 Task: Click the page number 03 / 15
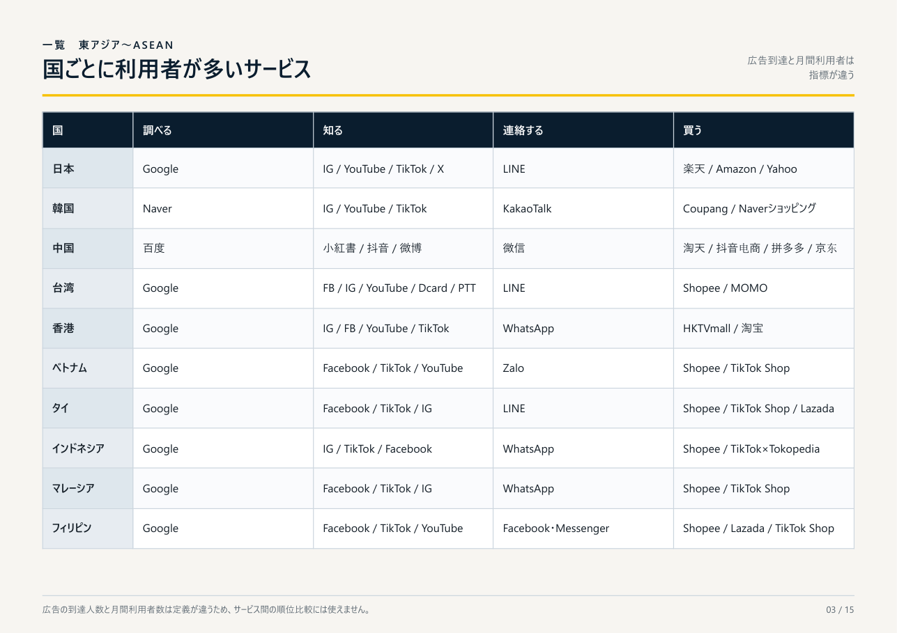pyautogui.click(x=840, y=610)
